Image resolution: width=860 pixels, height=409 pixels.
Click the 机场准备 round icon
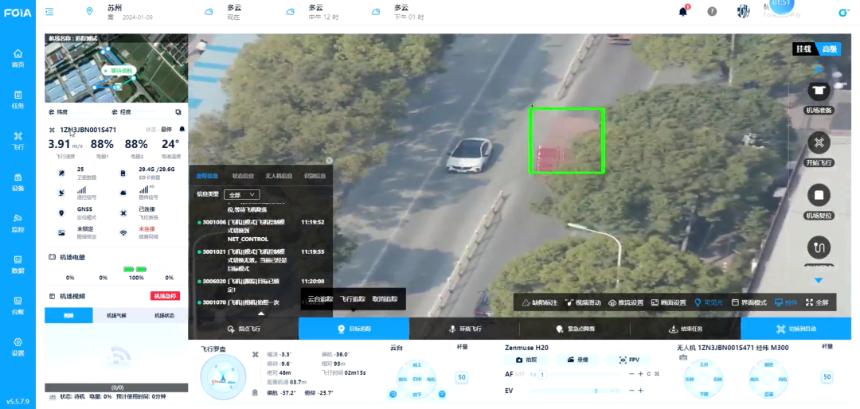pyautogui.click(x=819, y=91)
